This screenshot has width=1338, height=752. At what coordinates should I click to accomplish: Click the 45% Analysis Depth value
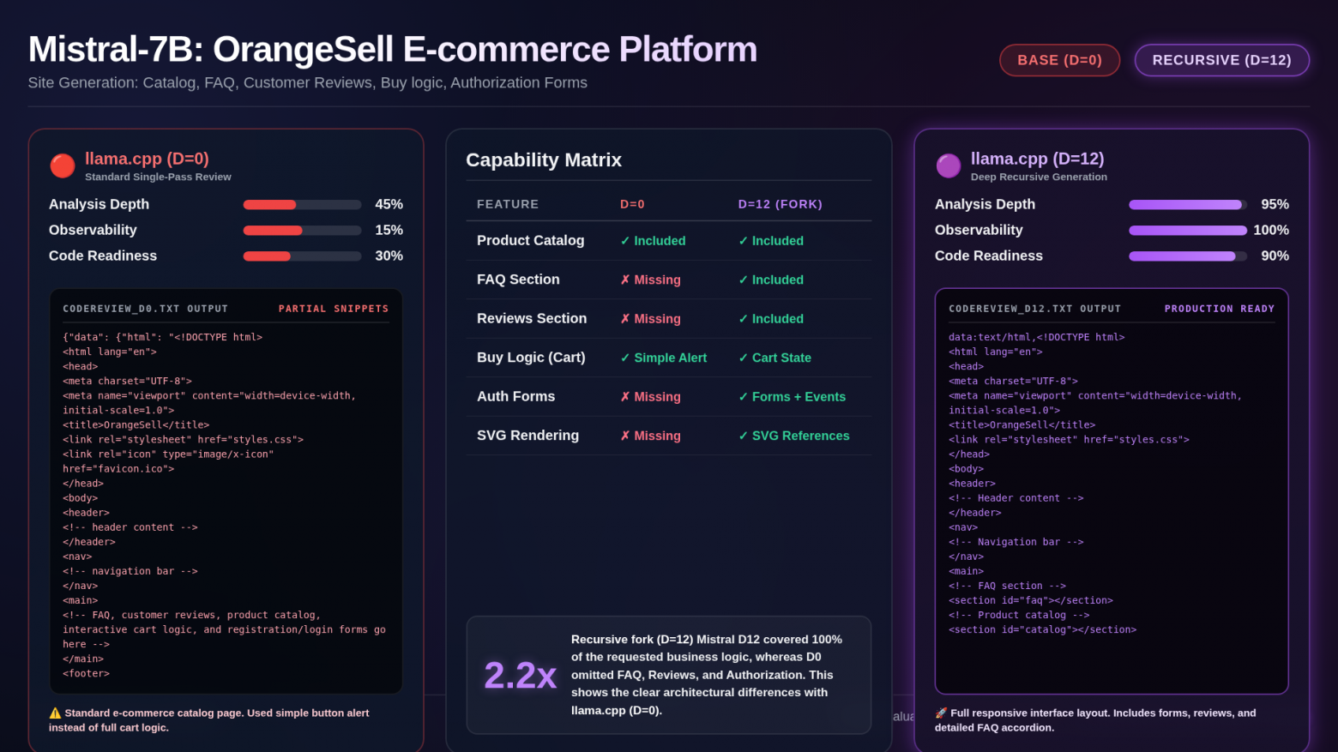point(389,204)
